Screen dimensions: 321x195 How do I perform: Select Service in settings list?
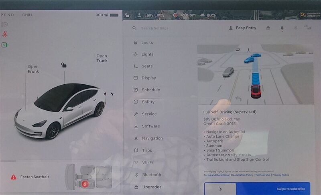[145, 114]
